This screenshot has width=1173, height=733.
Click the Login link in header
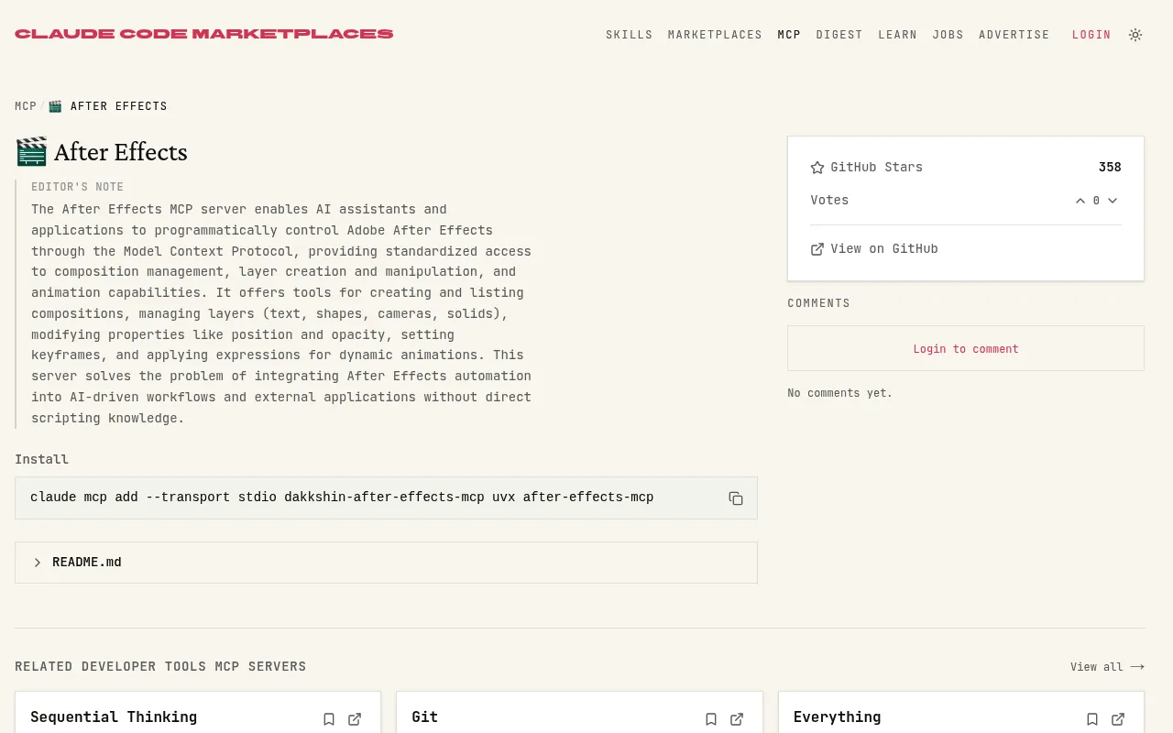coord(1091,35)
